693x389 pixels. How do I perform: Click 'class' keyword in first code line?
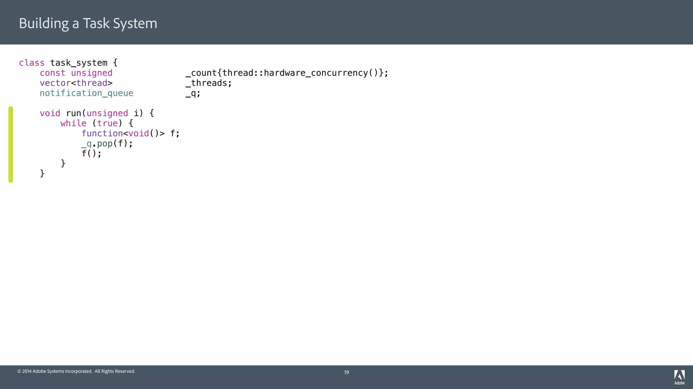pos(31,63)
